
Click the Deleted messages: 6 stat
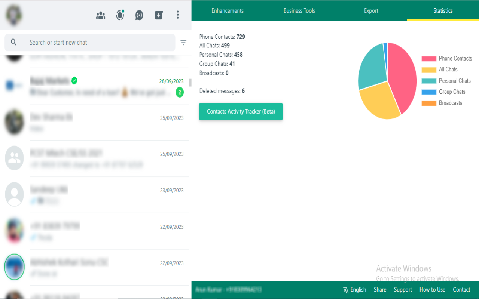tap(222, 91)
